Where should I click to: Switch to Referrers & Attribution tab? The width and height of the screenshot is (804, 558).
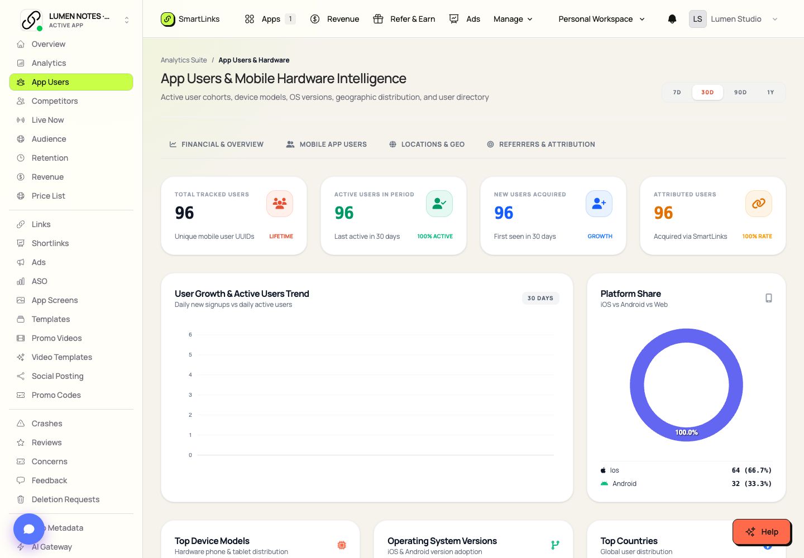tap(541, 144)
